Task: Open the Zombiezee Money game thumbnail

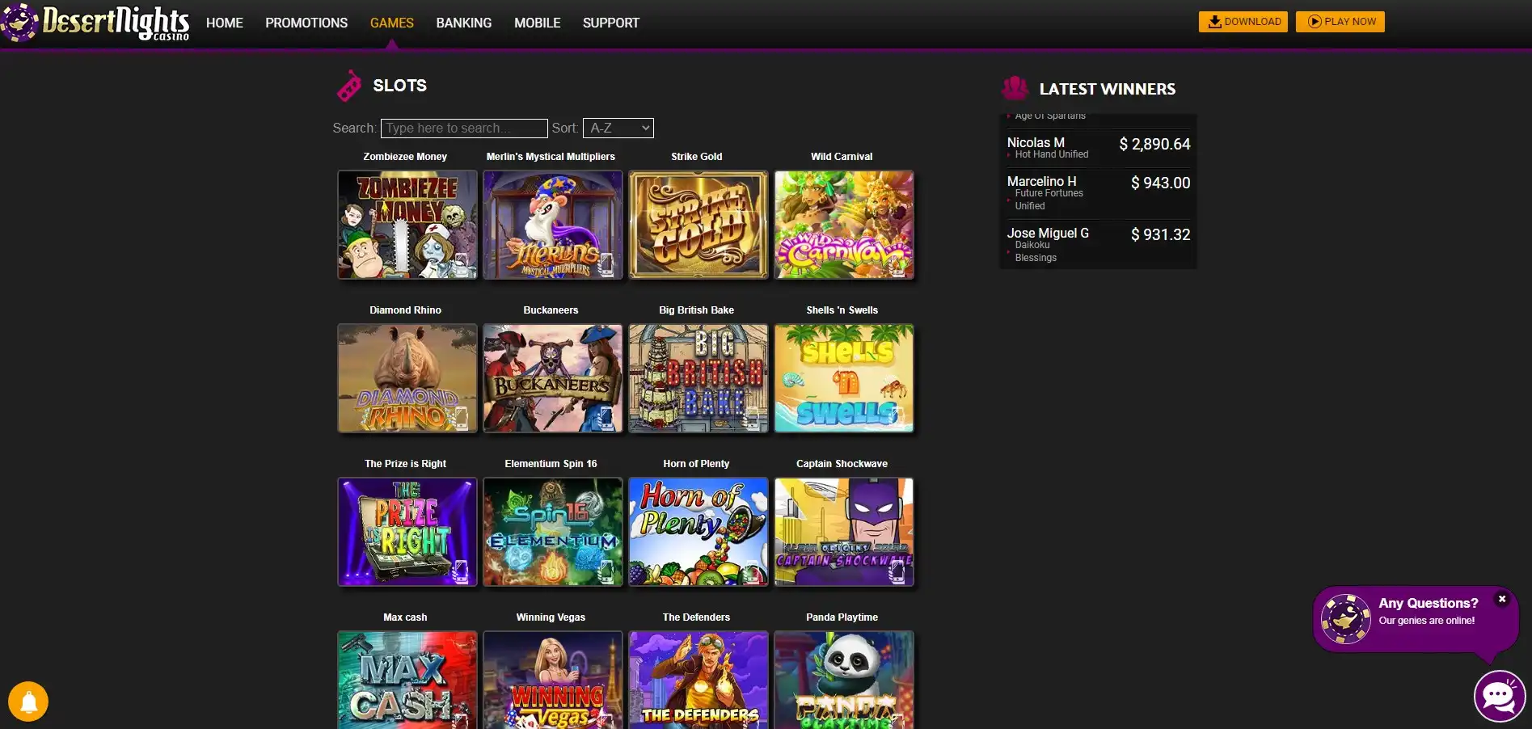Action: [x=407, y=225]
